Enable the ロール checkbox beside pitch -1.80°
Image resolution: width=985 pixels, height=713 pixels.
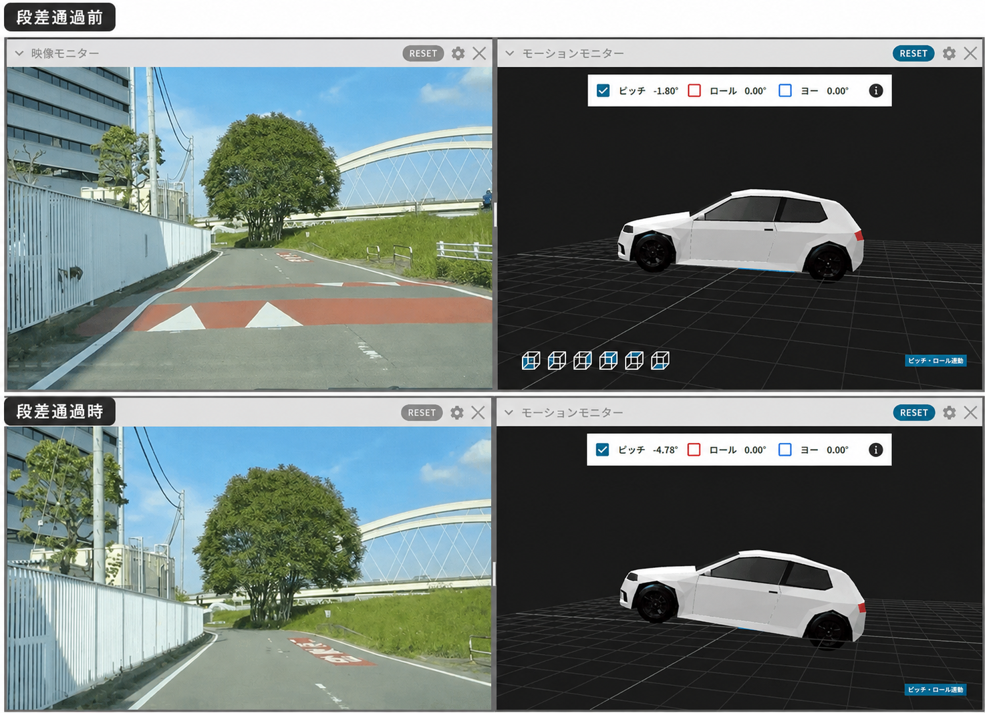[x=694, y=91]
